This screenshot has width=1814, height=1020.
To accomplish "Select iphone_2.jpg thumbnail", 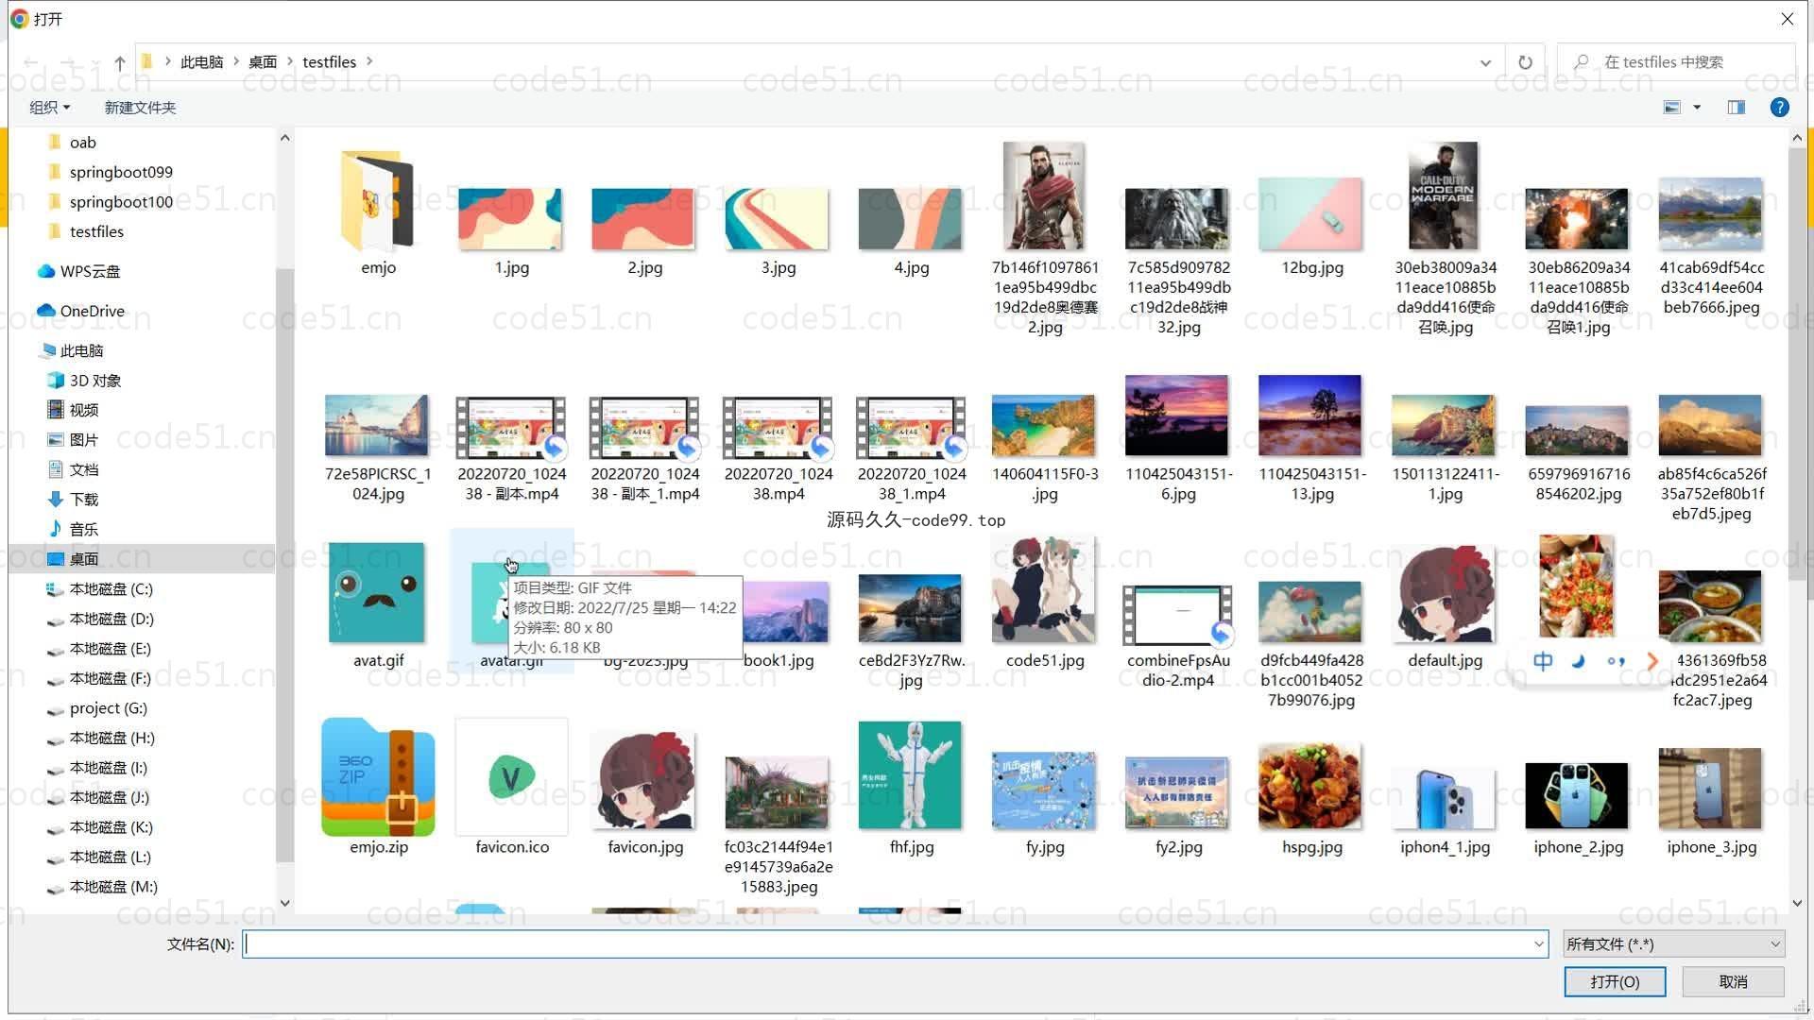I will 1577,795.
